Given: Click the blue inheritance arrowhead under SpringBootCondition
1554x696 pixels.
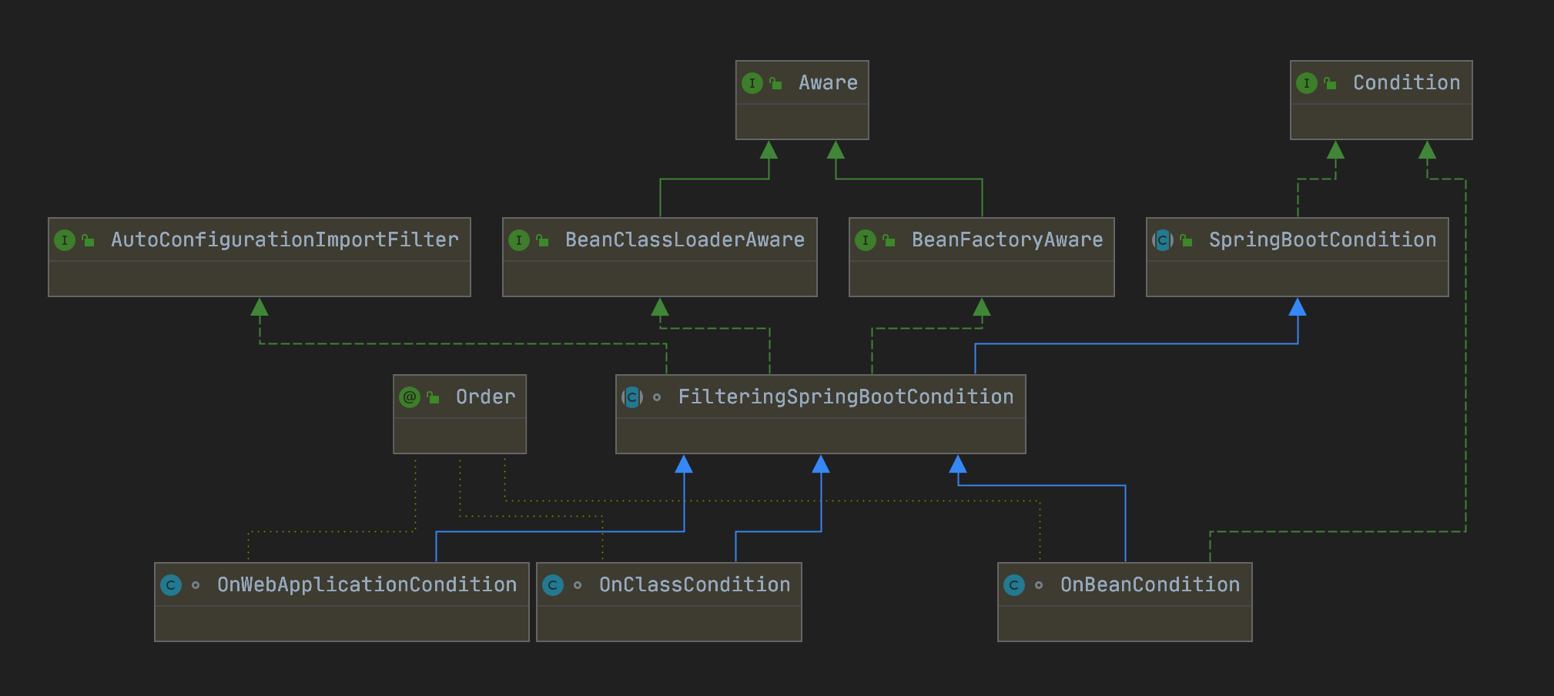Looking at the screenshot, I should [1298, 308].
